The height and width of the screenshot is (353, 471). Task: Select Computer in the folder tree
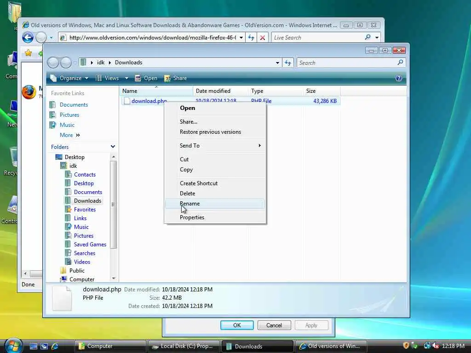82,279
